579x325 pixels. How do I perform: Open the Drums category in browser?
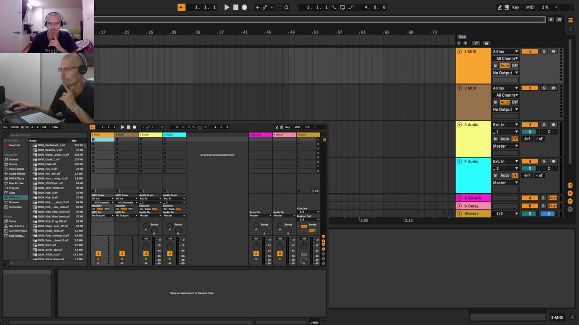click(13, 164)
